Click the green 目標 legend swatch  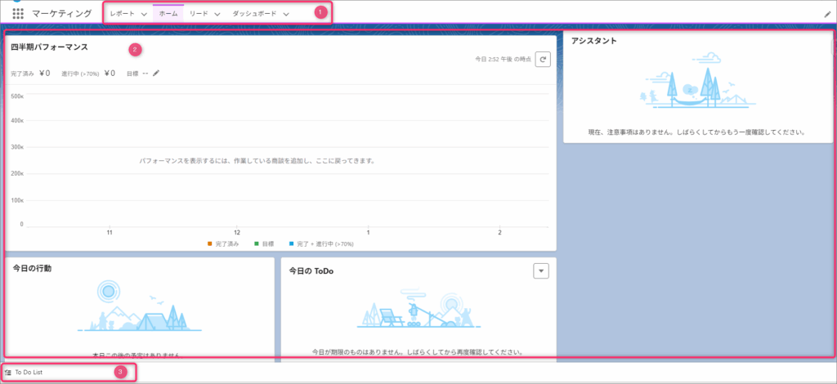click(257, 243)
